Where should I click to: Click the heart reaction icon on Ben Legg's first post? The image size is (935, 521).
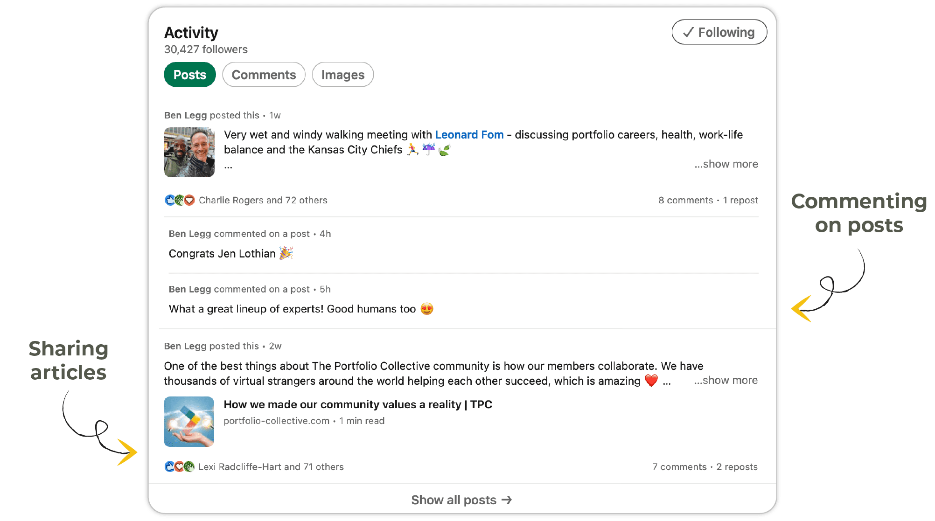pyautogui.click(x=188, y=200)
